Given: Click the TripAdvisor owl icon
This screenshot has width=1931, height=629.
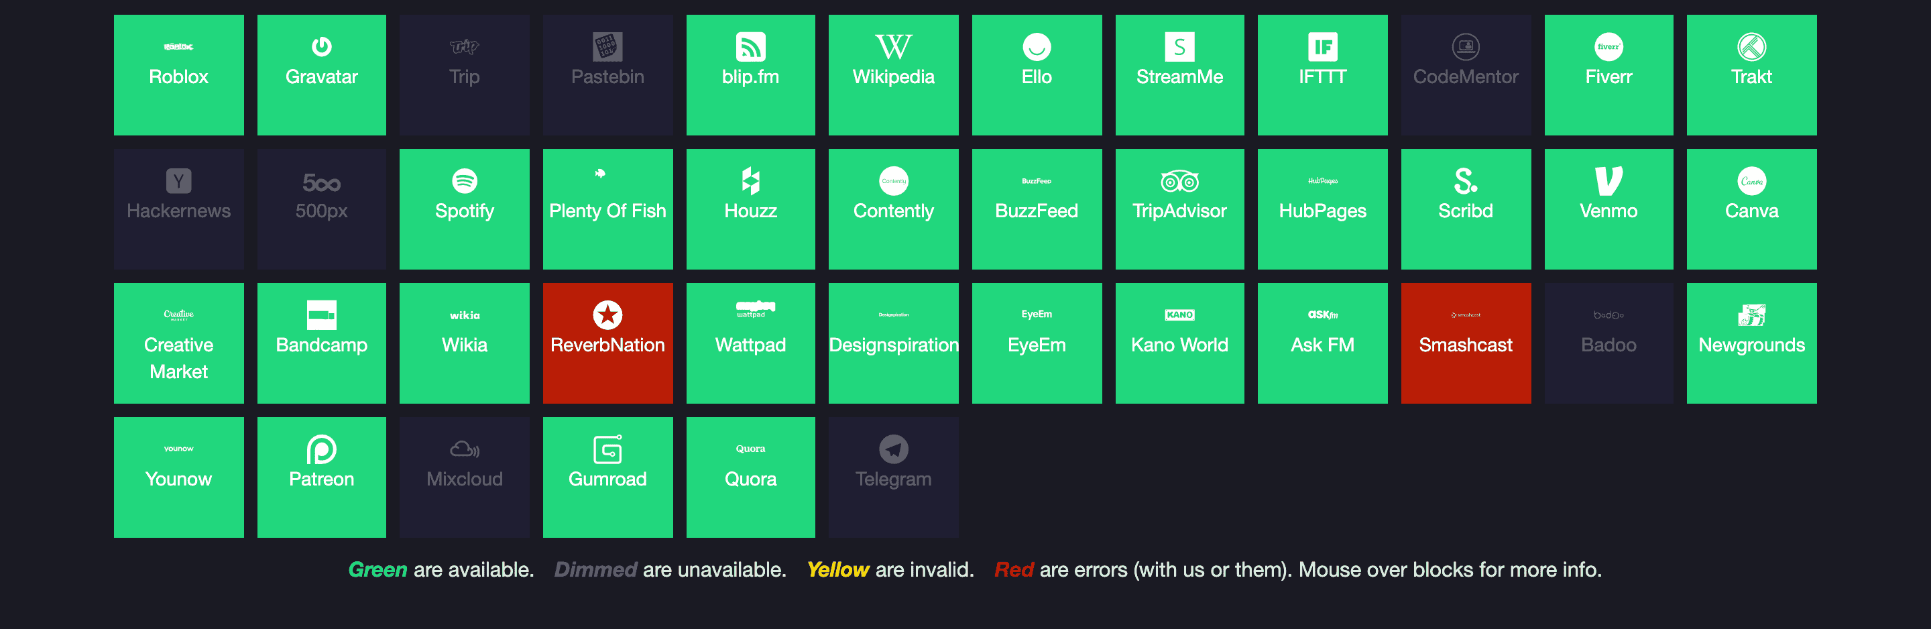Looking at the screenshot, I should tap(1179, 180).
